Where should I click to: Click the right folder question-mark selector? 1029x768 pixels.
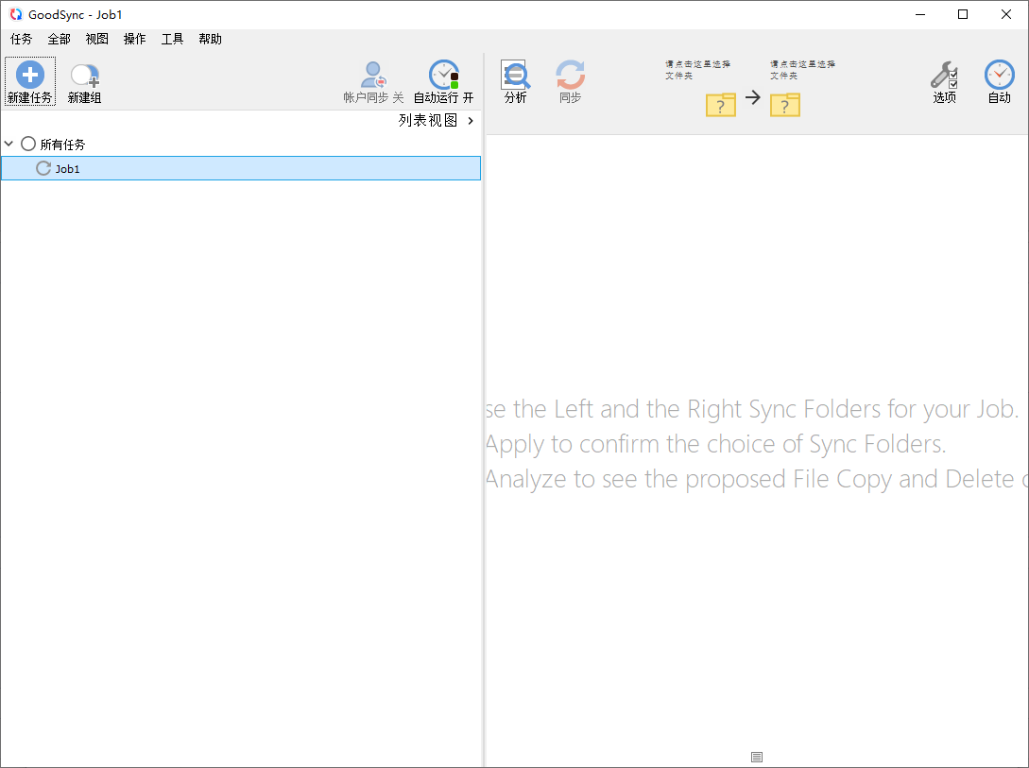point(785,105)
